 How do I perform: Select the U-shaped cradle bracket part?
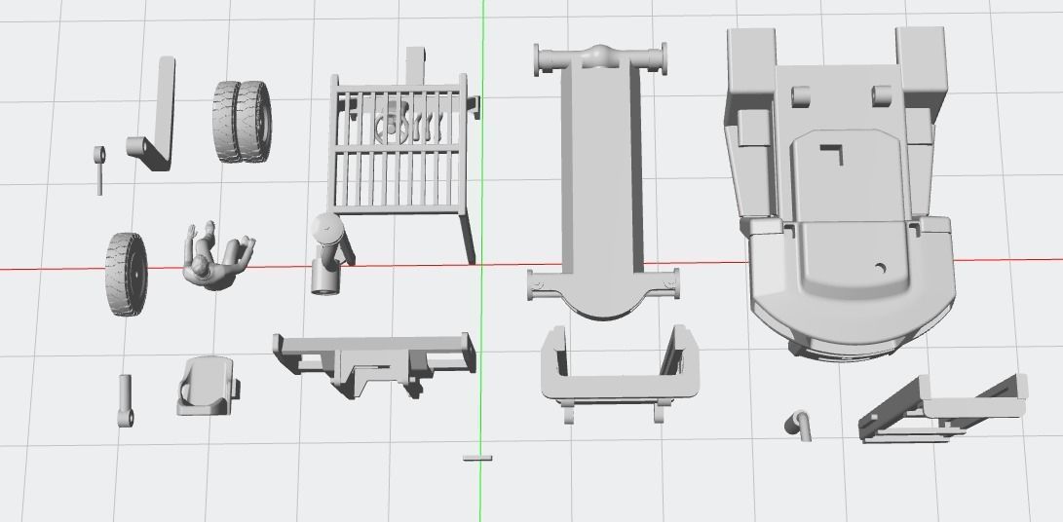[x=620, y=374]
